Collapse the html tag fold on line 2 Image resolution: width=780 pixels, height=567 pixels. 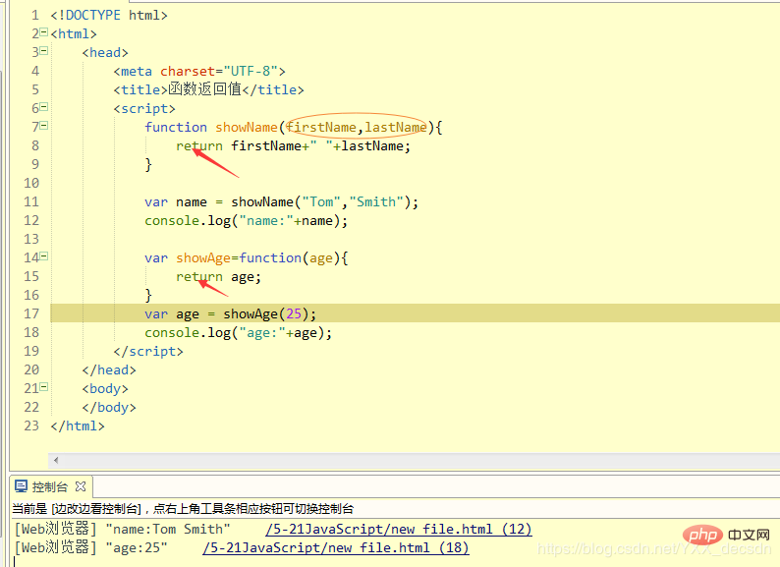click(43, 33)
